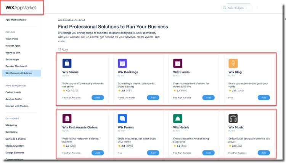Click the Wix Bookings calendar icon
Image resolution: width=286 pixels, height=163 pixels.
[x=122, y=63]
